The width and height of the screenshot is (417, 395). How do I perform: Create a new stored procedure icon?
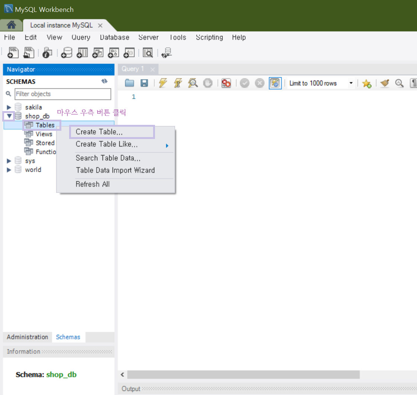(x=113, y=53)
